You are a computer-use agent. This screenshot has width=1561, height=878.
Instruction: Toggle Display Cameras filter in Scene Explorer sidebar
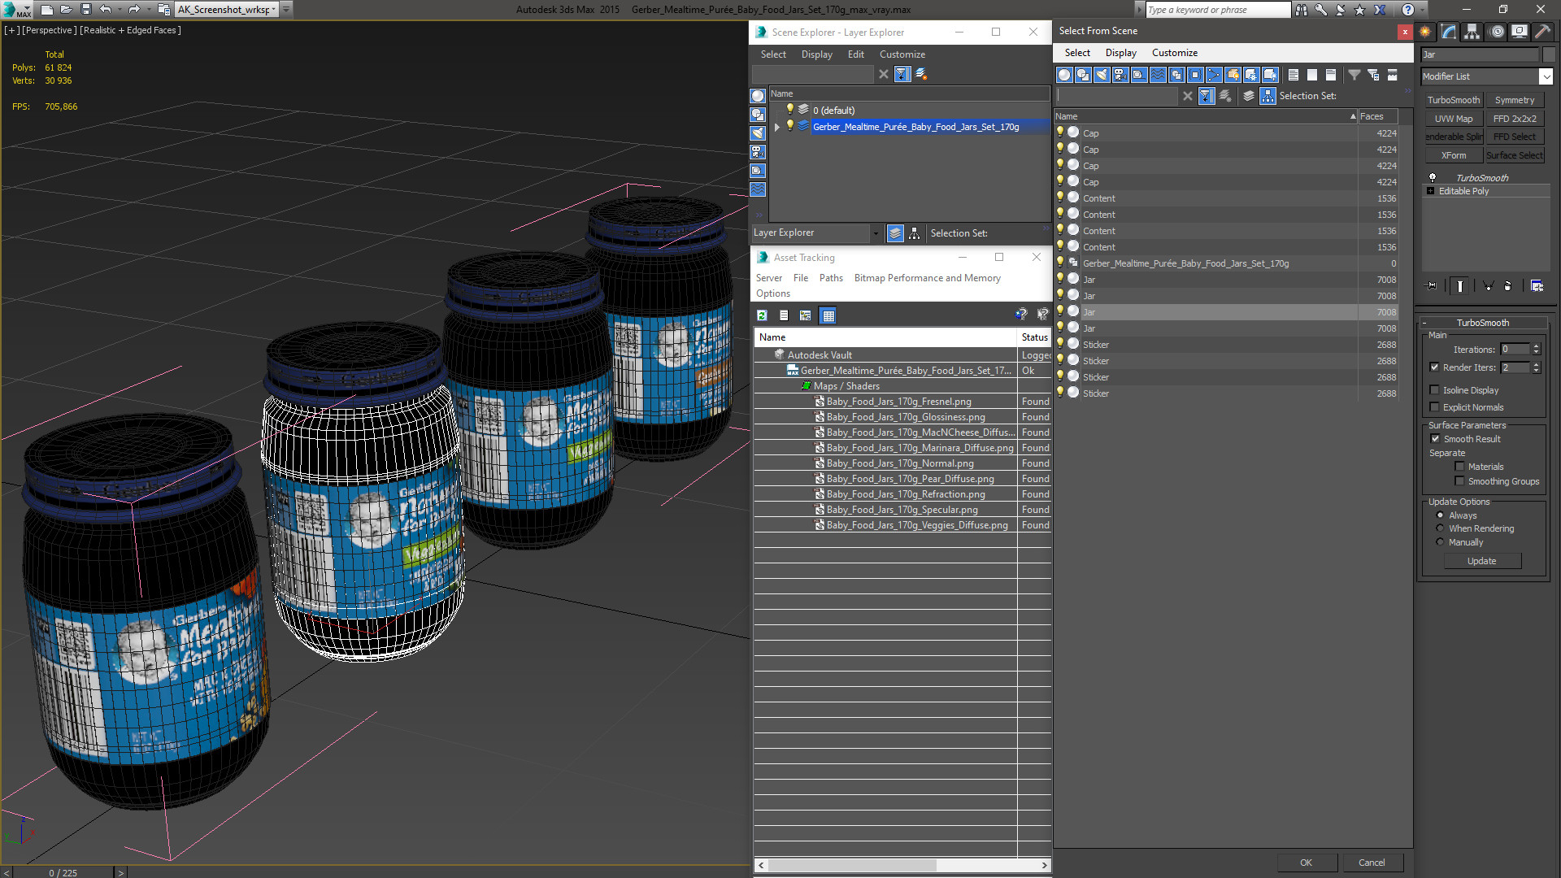(x=758, y=152)
